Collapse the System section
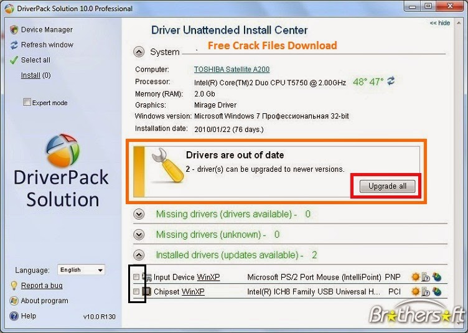The height and width of the screenshot is (333, 468). click(x=139, y=52)
